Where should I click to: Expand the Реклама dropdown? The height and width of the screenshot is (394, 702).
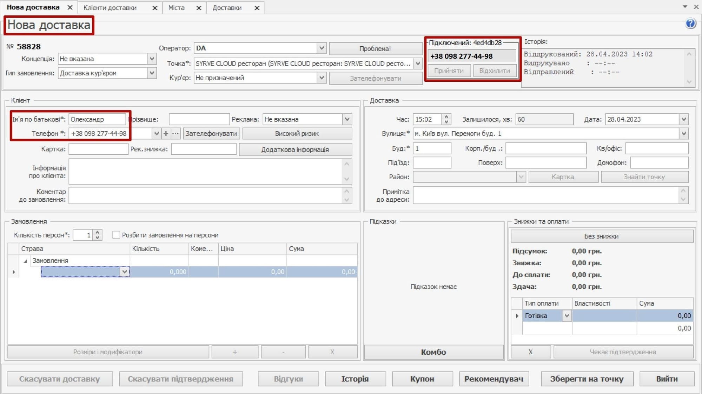click(x=347, y=119)
